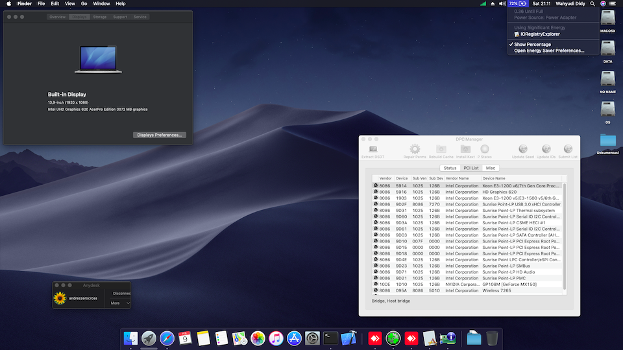
Task: Switch to Service tab in About This Mac
Action: pyautogui.click(x=140, y=17)
